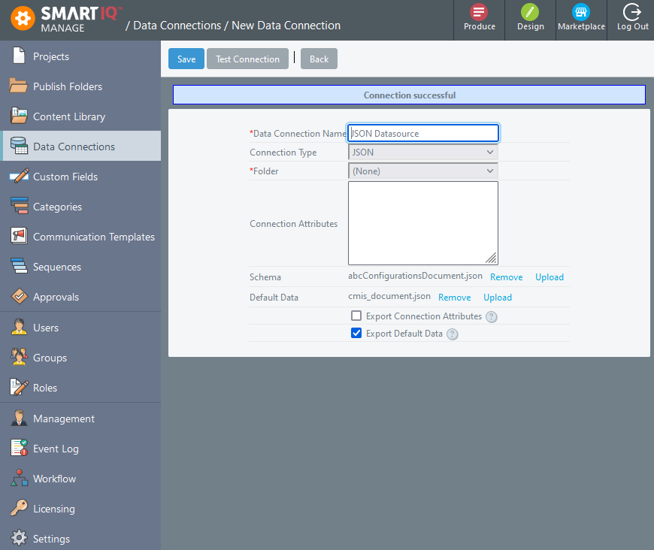This screenshot has width=654, height=550.
Task: Click the Content Library icon
Action: [19, 116]
